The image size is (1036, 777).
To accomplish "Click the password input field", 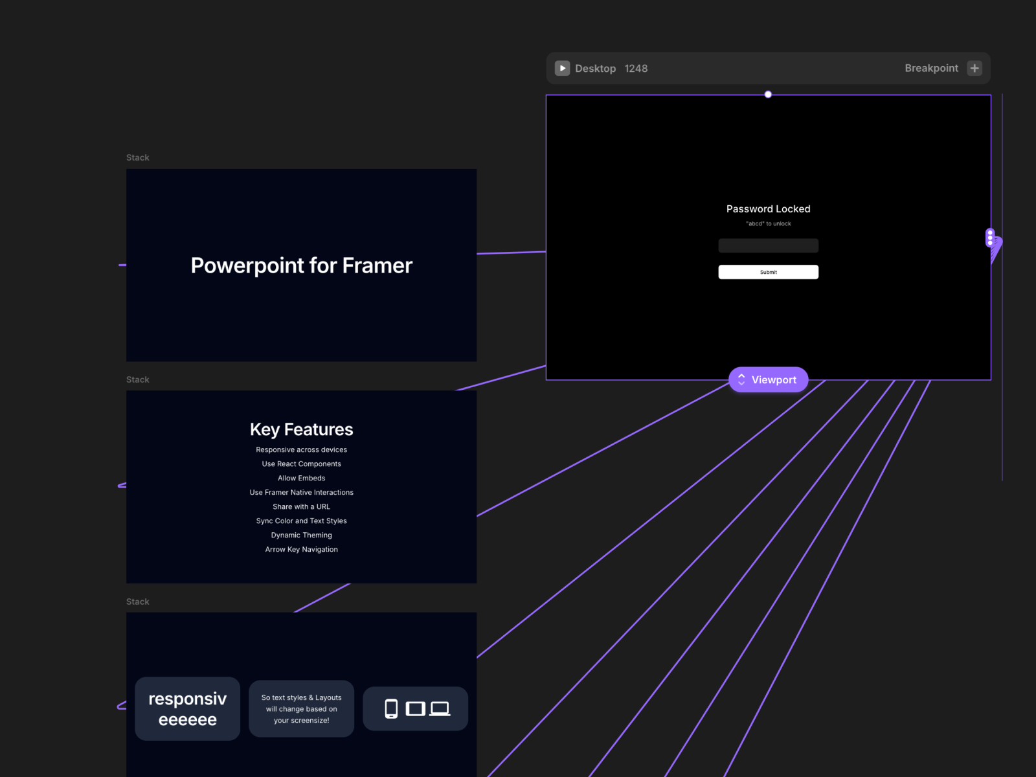I will (x=768, y=245).
